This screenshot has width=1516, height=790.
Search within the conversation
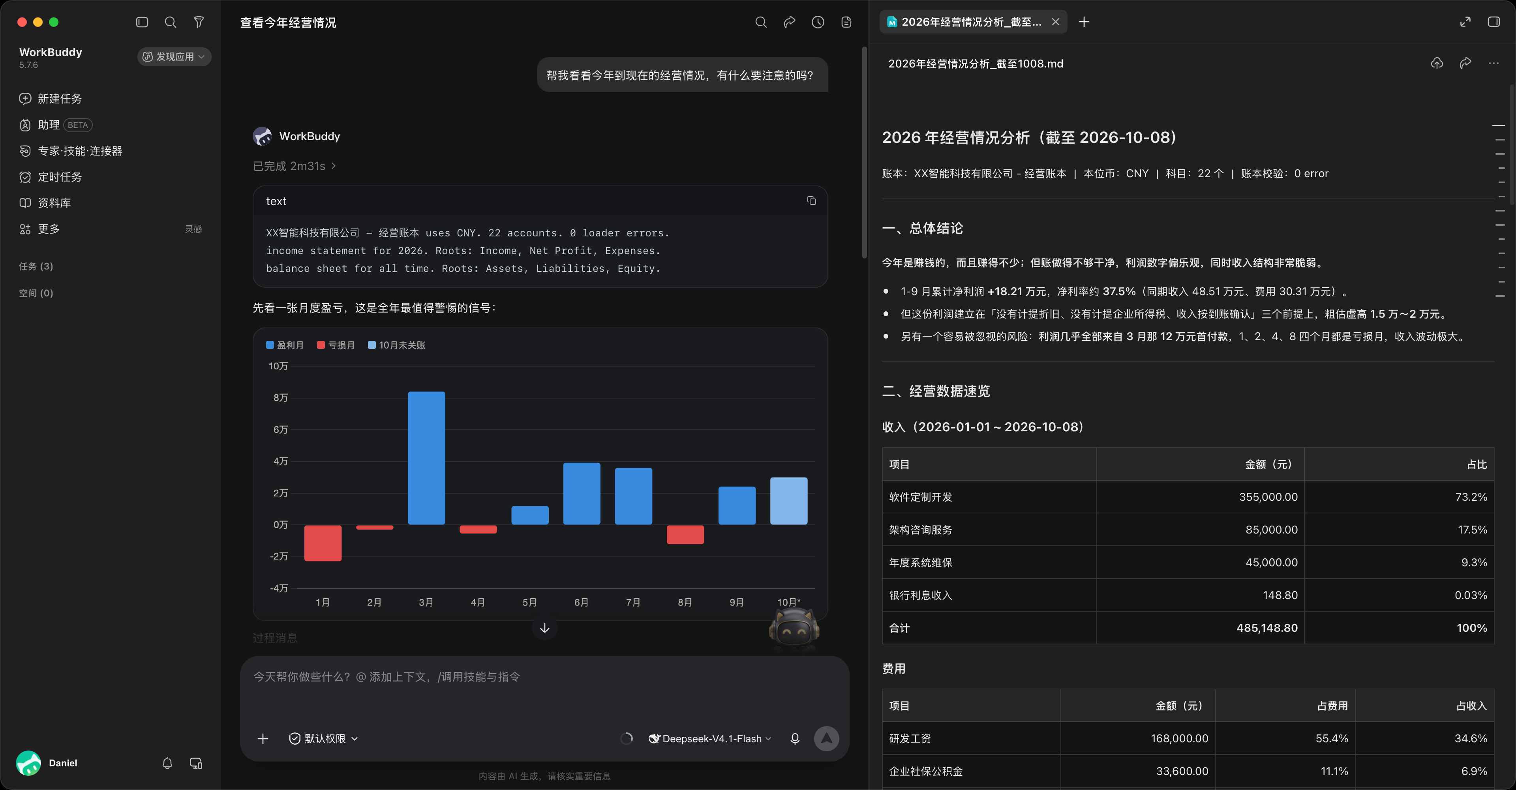click(x=761, y=22)
